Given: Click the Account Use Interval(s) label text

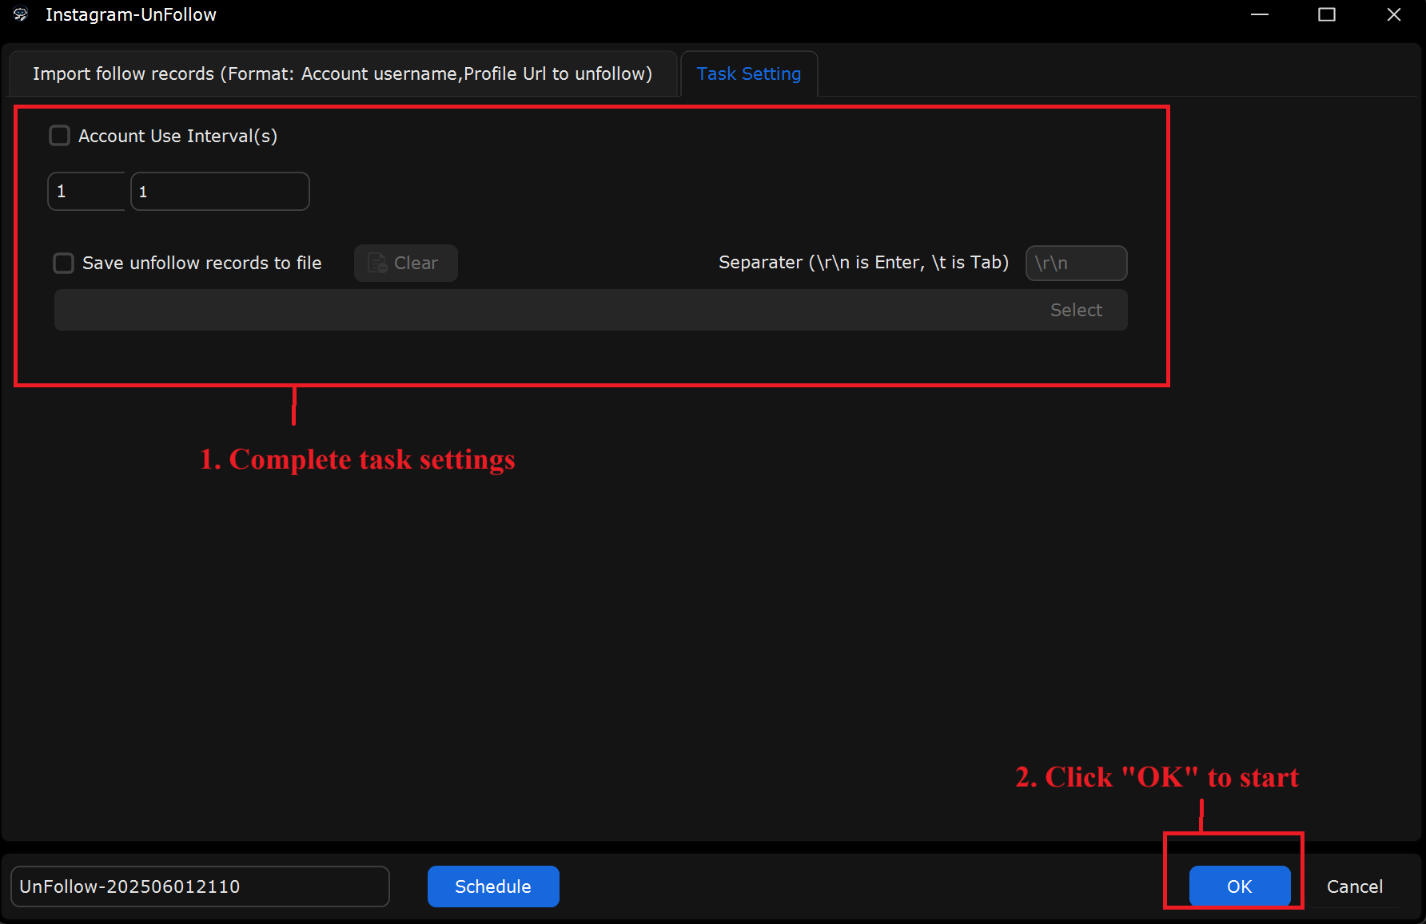Looking at the screenshot, I should (177, 136).
